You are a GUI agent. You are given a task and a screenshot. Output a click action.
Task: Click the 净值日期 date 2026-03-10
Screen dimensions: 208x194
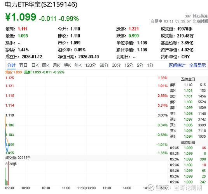point(89,57)
